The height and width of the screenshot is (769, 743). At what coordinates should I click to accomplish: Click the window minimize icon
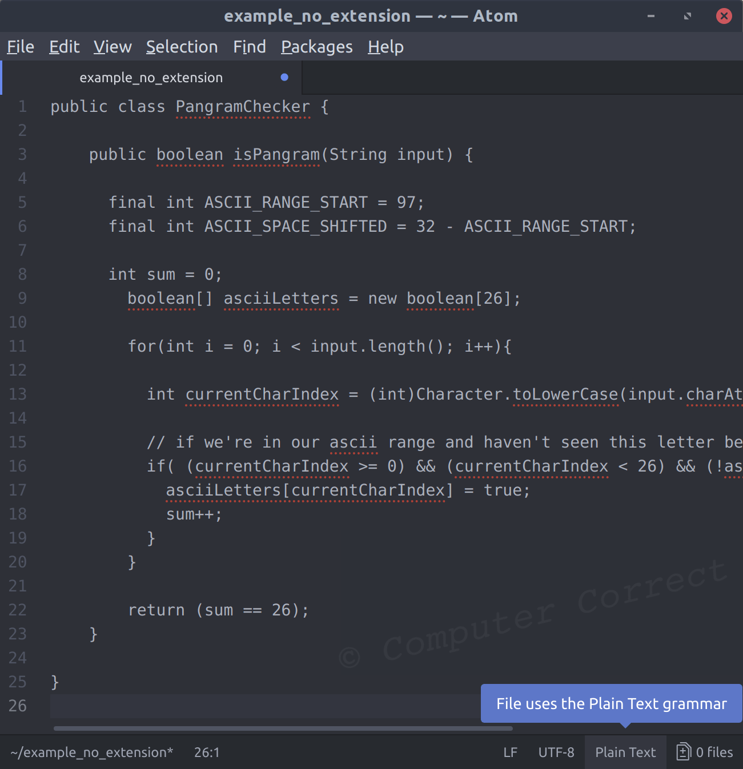point(650,16)
